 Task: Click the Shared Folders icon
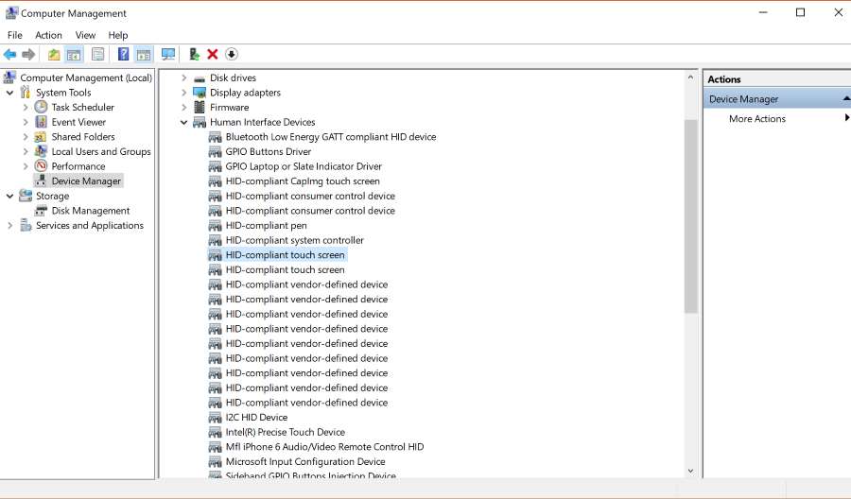tap(41, 137)
